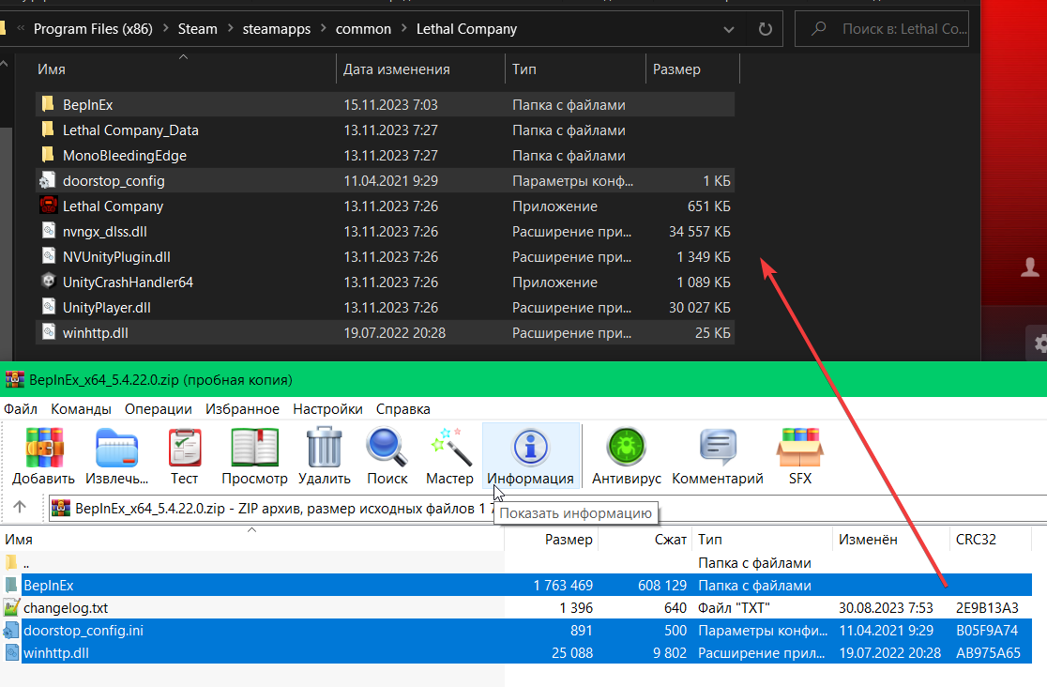
Task: Click the SFX archive icon
Action: 800,447
